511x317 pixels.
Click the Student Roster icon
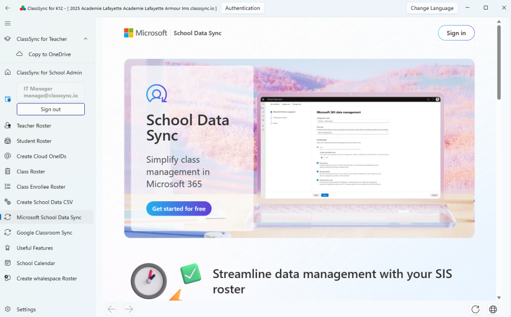click(7, 141)
